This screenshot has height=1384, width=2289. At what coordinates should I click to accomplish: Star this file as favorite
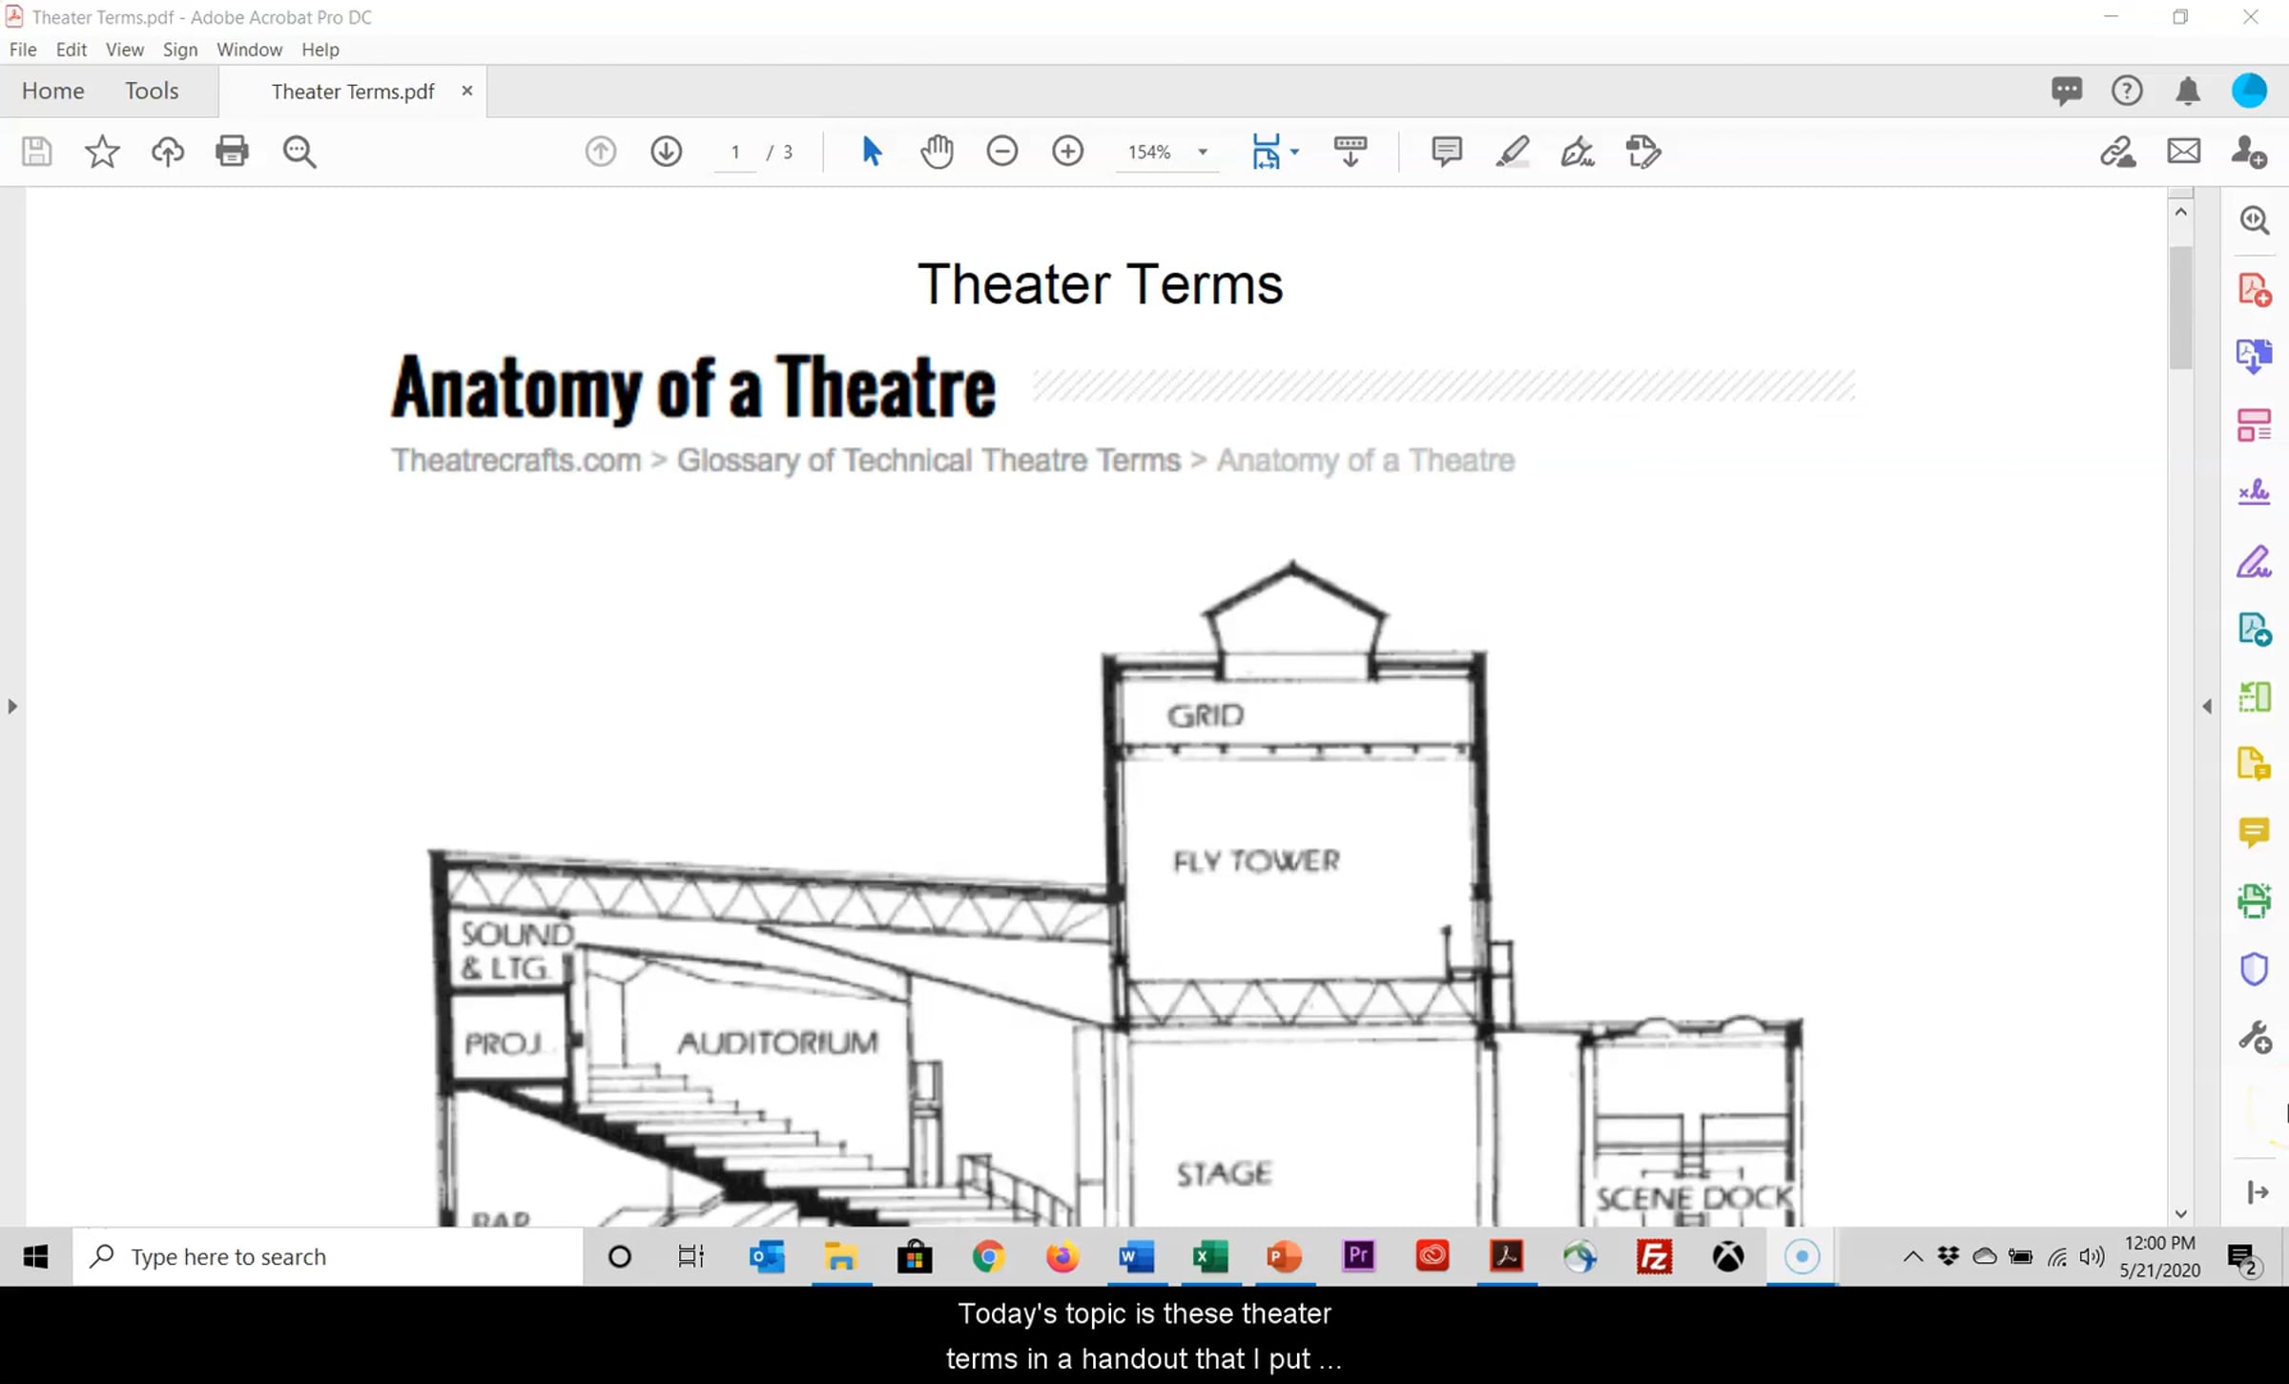click(x=102, y=152)
